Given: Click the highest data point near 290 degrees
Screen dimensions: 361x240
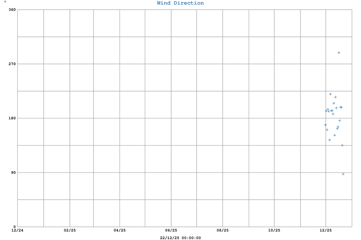Looking at the screenshot, I should [339, 53].
